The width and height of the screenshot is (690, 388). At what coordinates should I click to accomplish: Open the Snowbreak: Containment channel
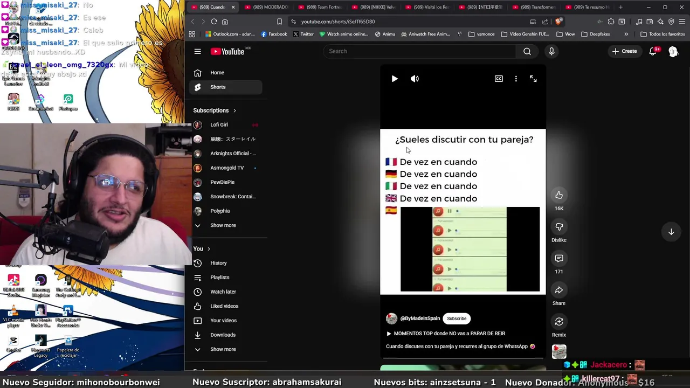225,197
